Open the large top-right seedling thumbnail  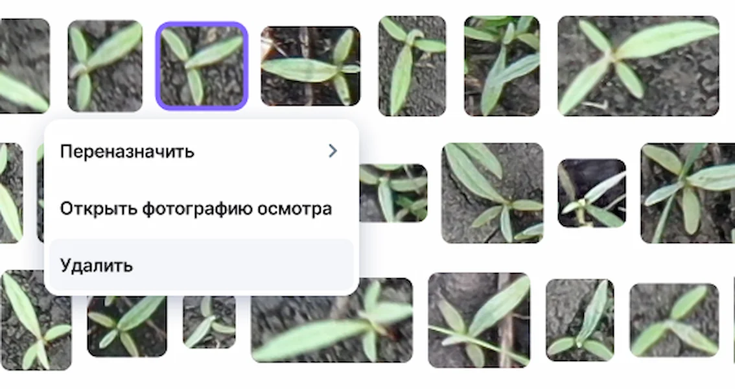click(638, 65)
